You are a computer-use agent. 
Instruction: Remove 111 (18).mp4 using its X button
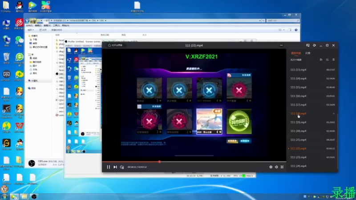point(334,114)
